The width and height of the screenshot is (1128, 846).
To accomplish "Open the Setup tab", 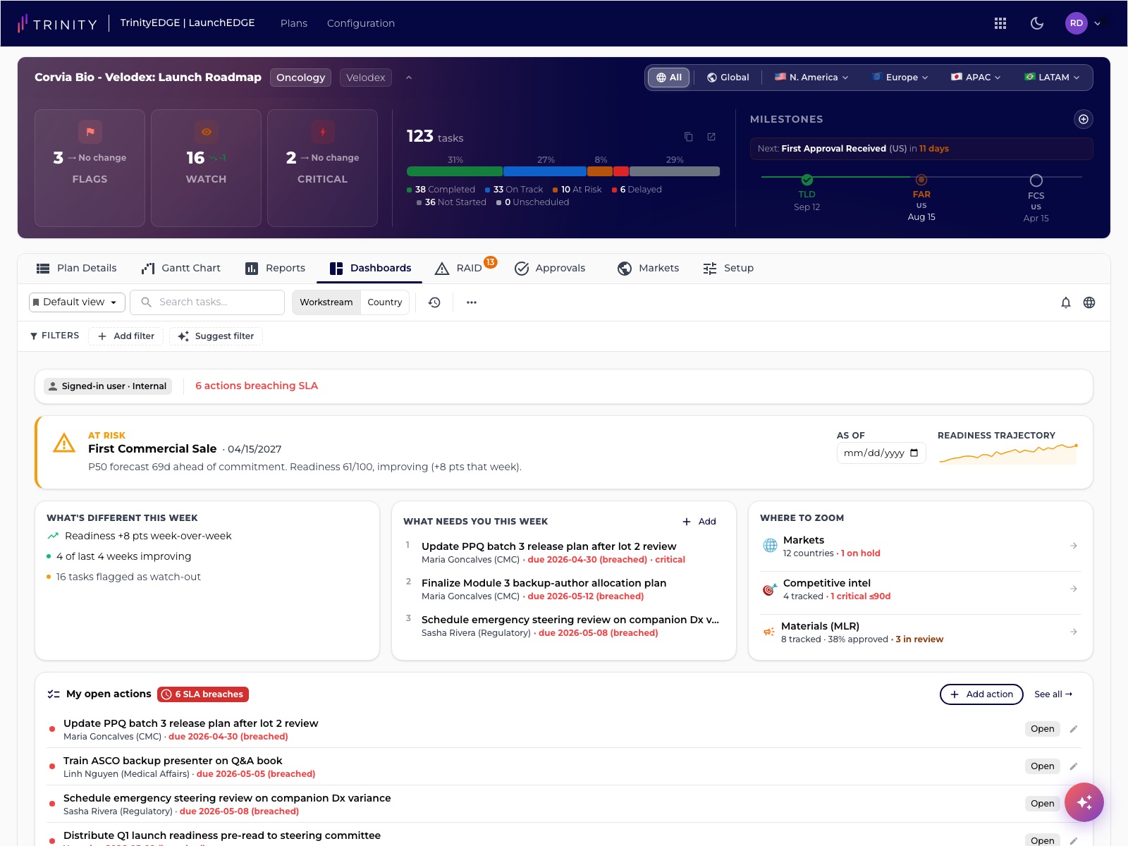I will pos(729,268).
